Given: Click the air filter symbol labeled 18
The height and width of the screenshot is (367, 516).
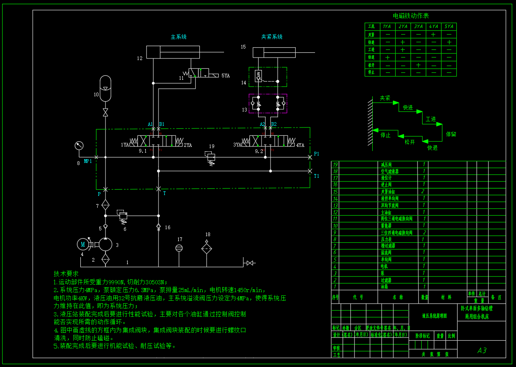Looking at the screenshot, I should 207,249.
